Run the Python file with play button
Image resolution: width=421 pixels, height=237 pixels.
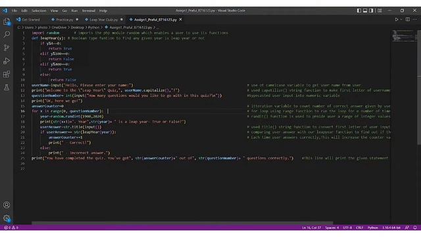click(396, 20)
